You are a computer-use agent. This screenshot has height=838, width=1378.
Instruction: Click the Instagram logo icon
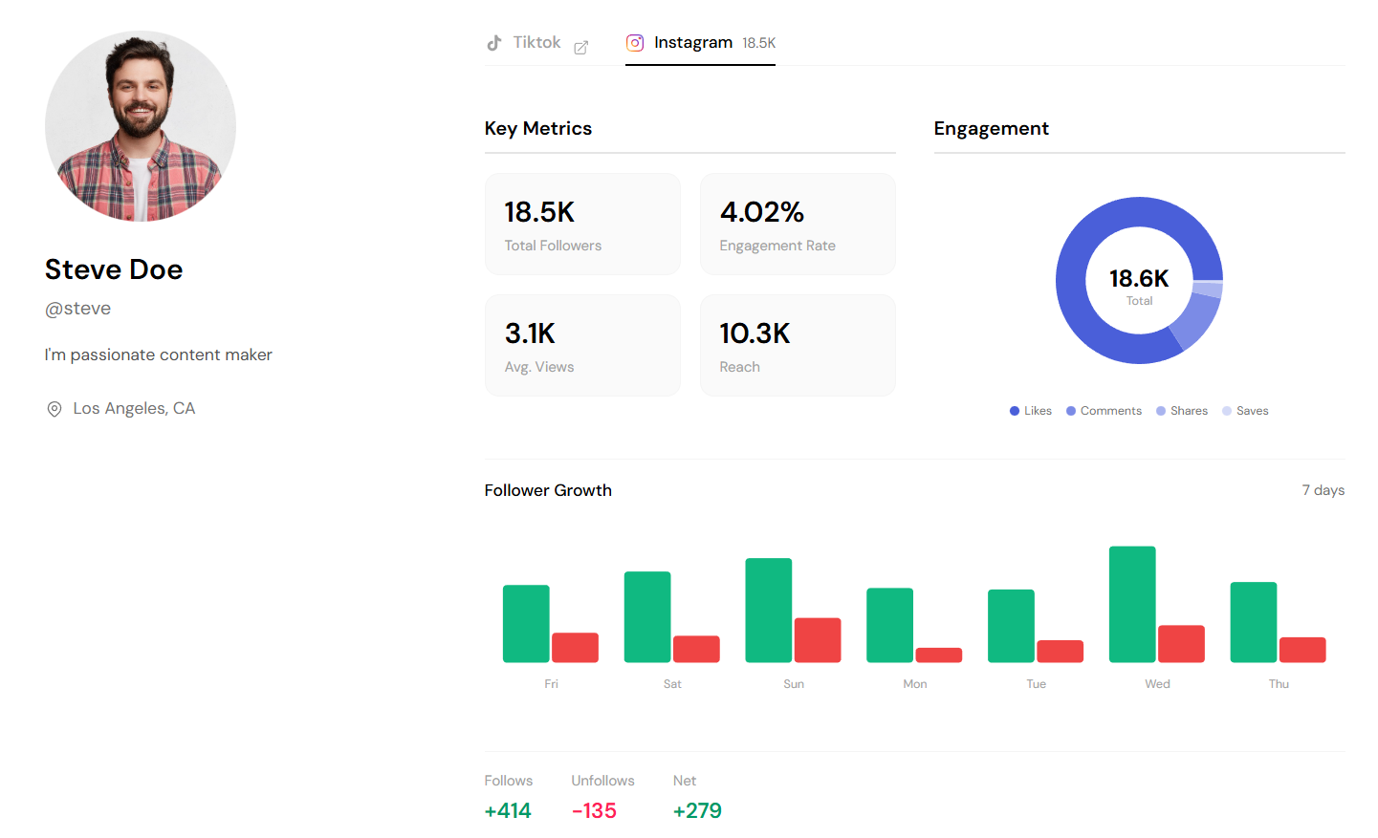(635, 43)
